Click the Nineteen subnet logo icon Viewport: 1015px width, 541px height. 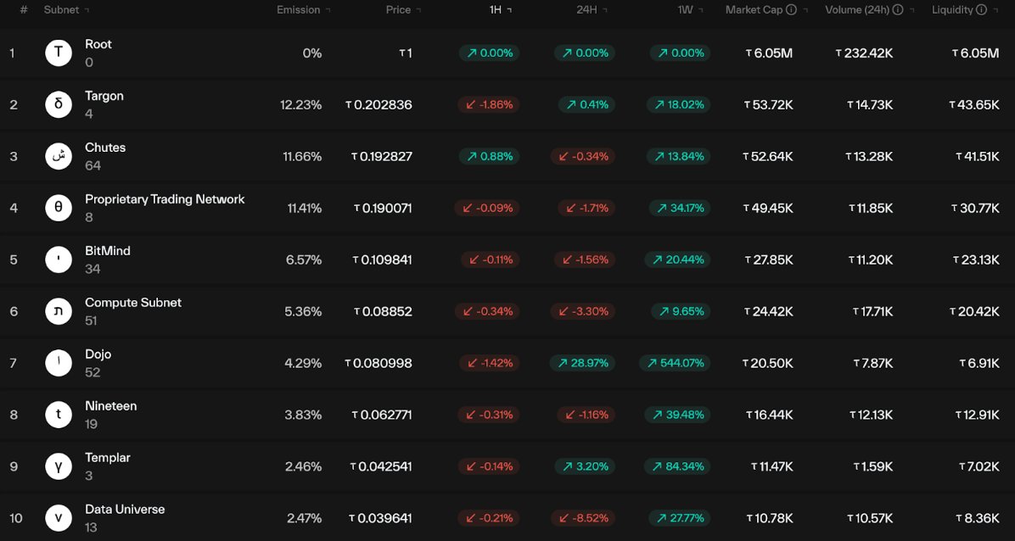coord(59,415)
